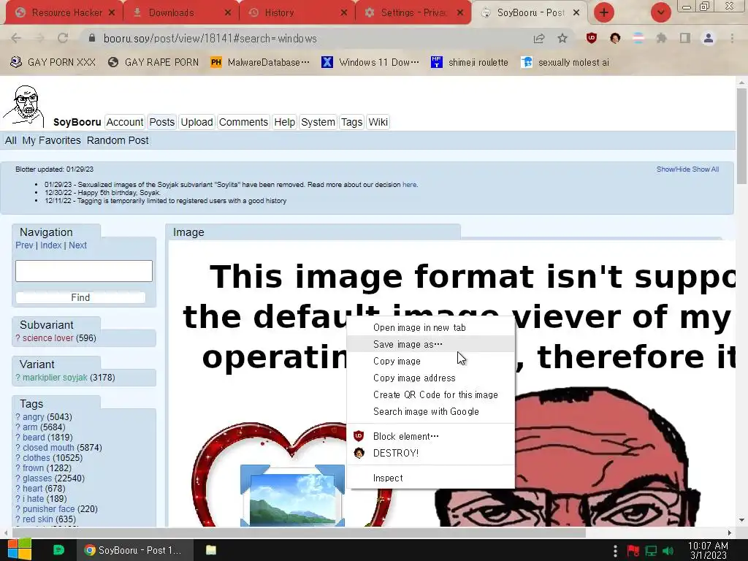The image size is (748, 561).
Task: Choose the DESTROY! context menu entry
Action: (431, 453)
